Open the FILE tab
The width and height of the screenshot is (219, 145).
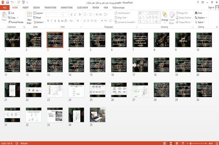tap(5, 8)
